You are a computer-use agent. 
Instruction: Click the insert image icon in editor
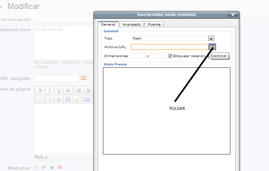tap(68, 99)
